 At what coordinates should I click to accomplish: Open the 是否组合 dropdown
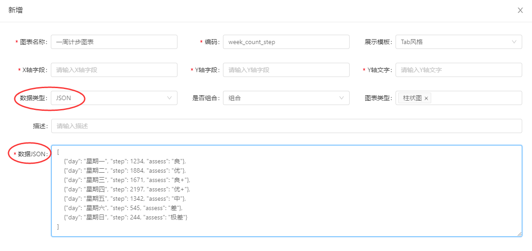(x=286, y=98)
